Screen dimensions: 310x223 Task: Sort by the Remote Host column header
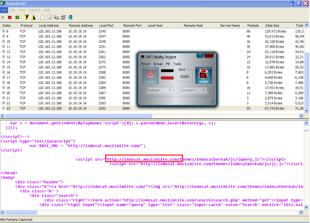199,25
